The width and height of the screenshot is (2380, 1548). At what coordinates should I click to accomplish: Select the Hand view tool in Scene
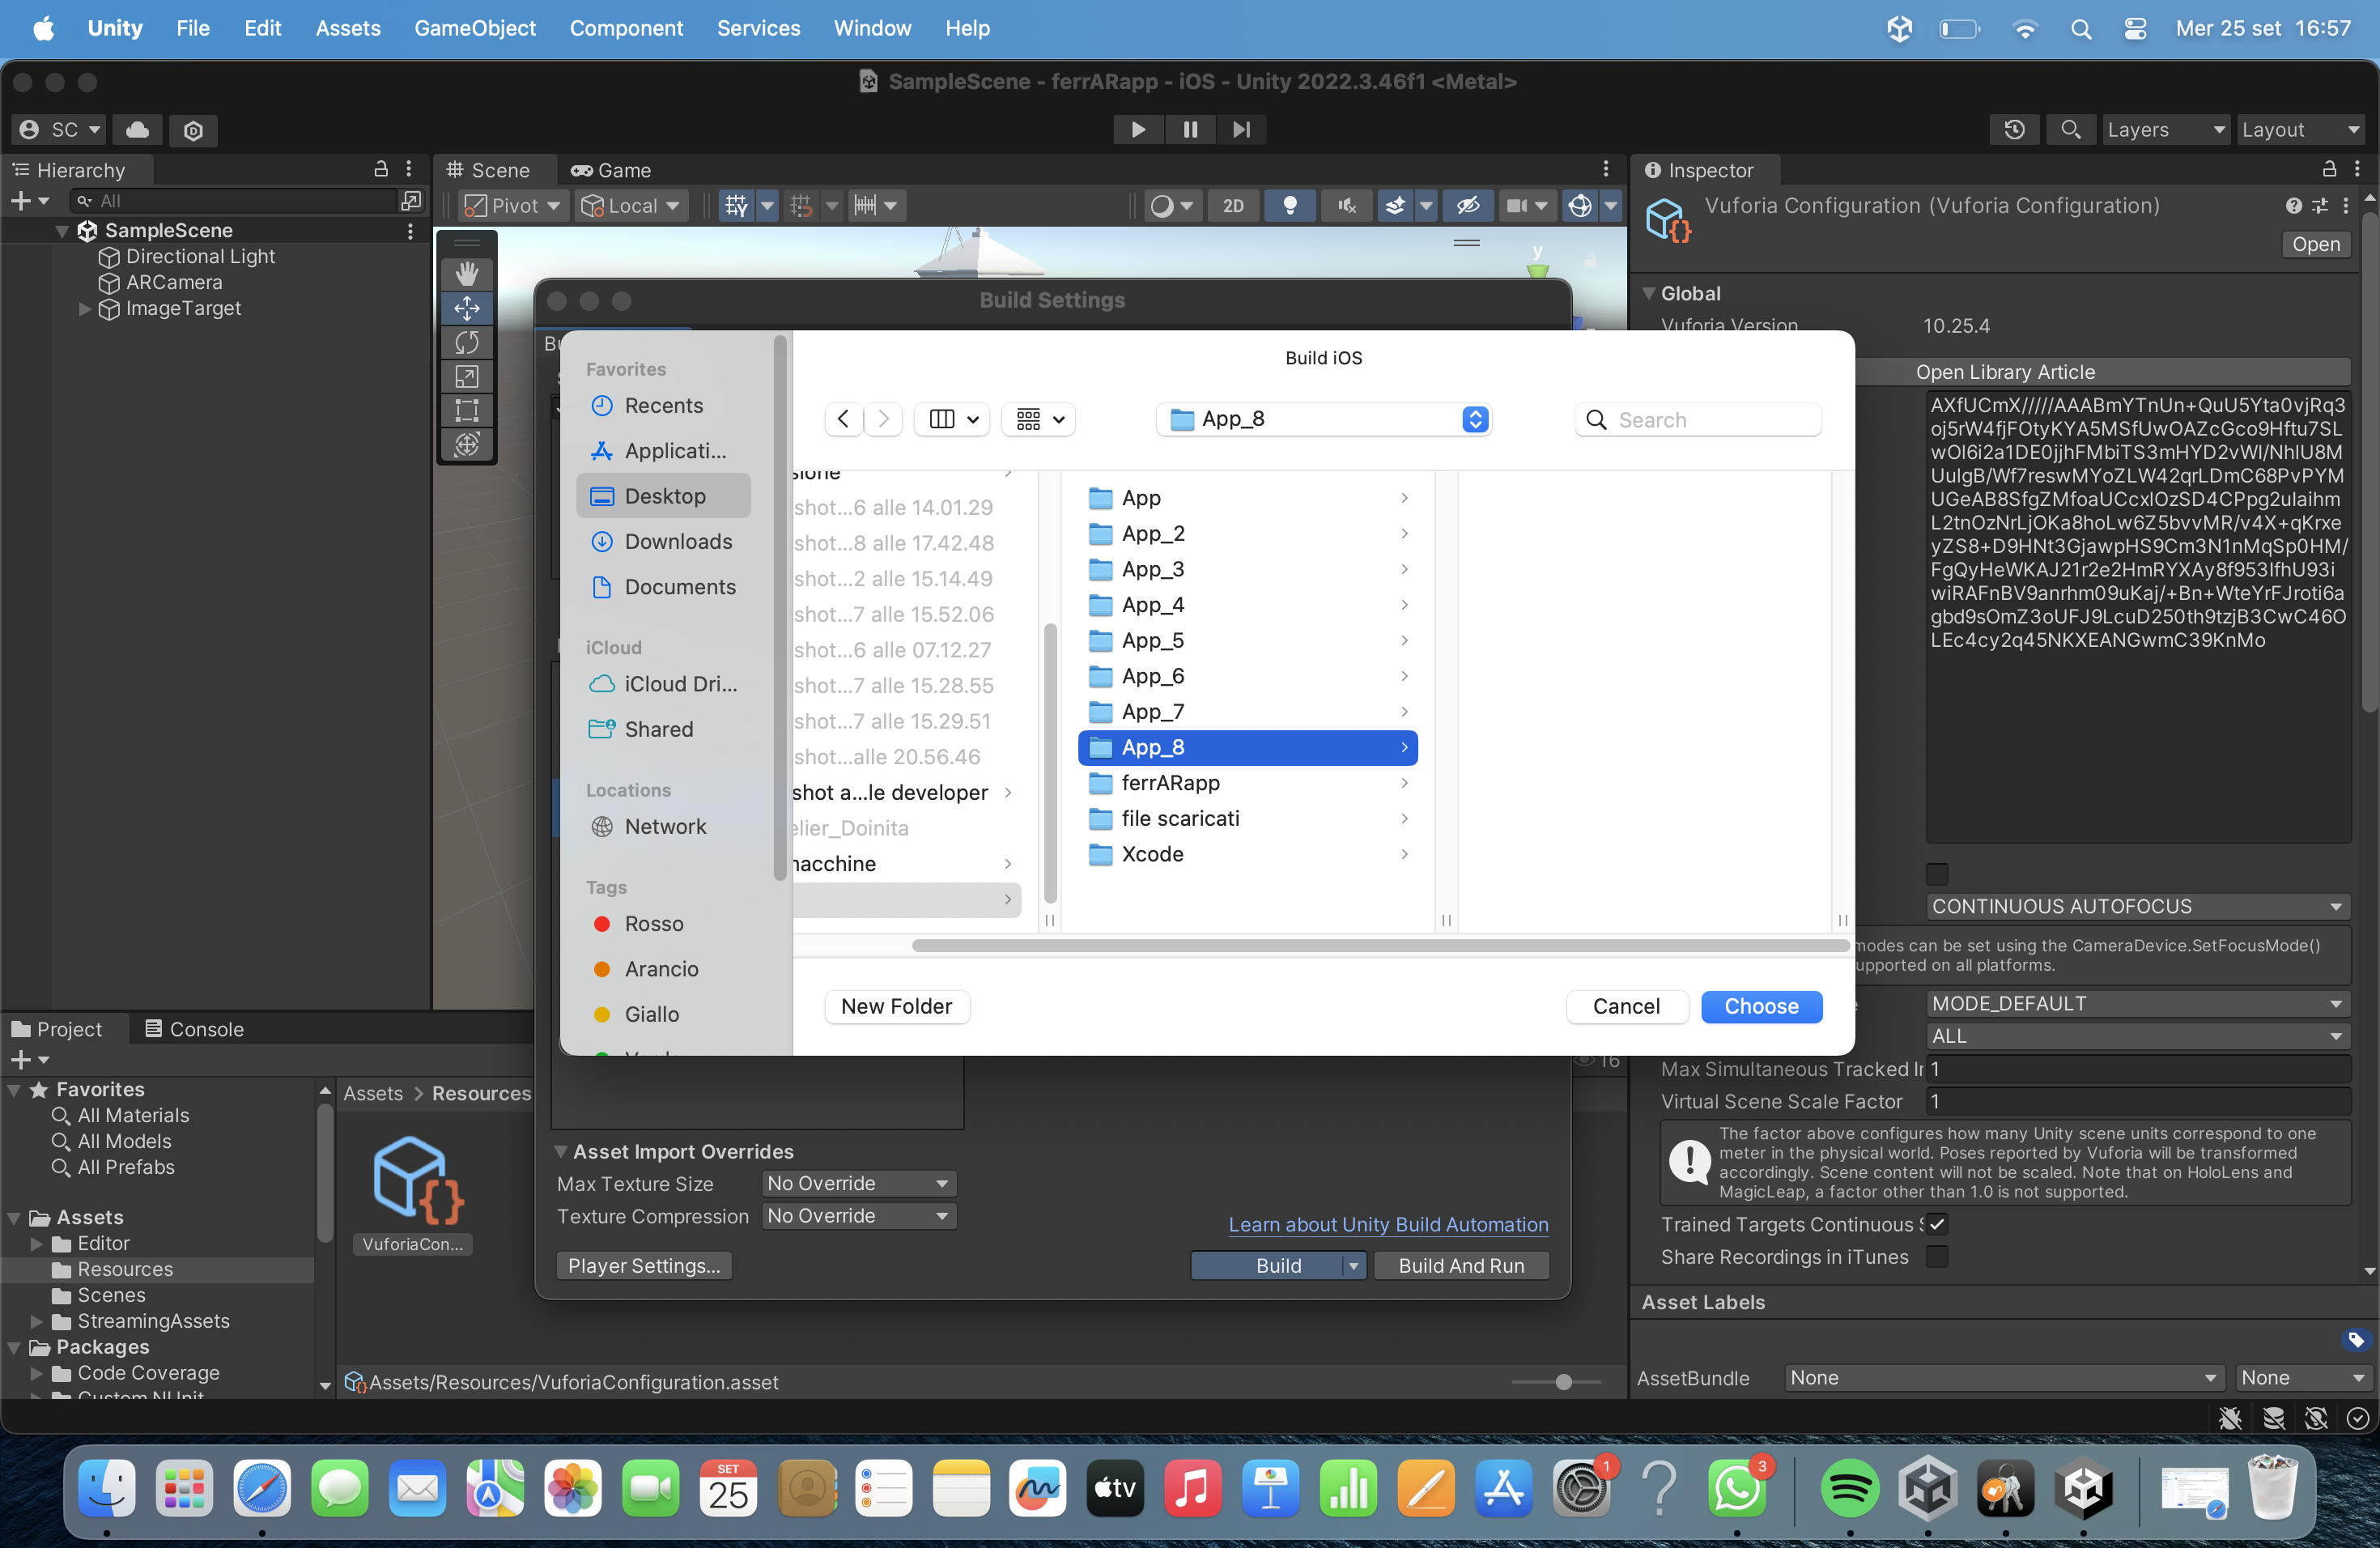pyautogui.click(x=467, y=273)
